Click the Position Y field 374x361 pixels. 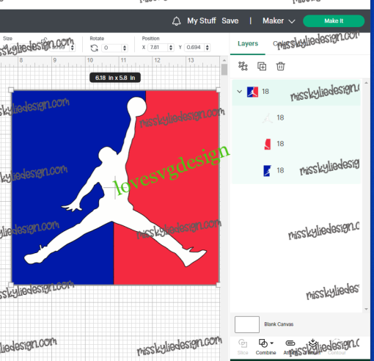coord(194,47)
